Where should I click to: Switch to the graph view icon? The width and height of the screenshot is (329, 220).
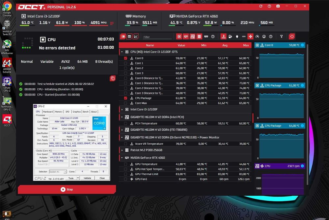(x=136, y=37)
